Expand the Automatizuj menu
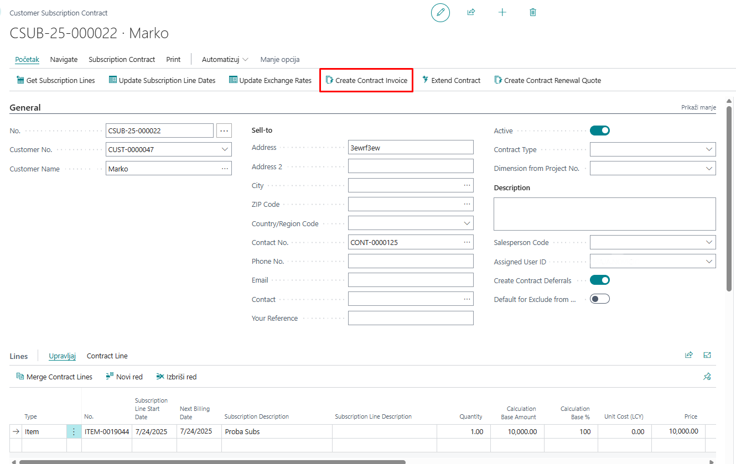This screenshot has height=464, width=736. pos(225,59)
